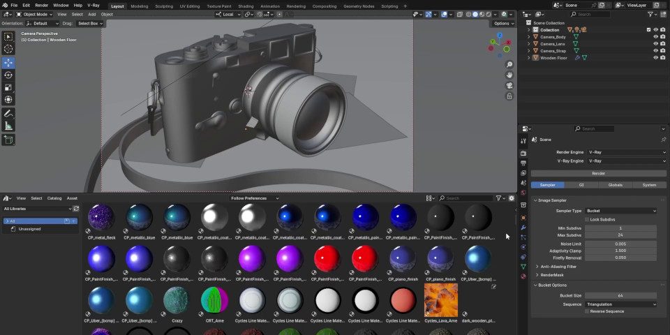Viewport: 670px width, 335px height.
Task: Pin the Scene properties panel
Action: click(663, 140)
